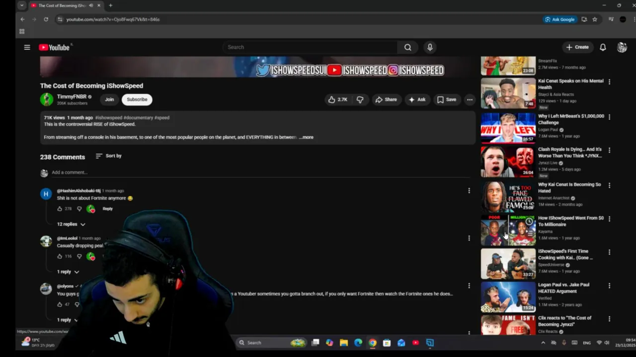Open Microsoft Edge from the taskbar
636x357 pixels.
click(x=358, y=343)
